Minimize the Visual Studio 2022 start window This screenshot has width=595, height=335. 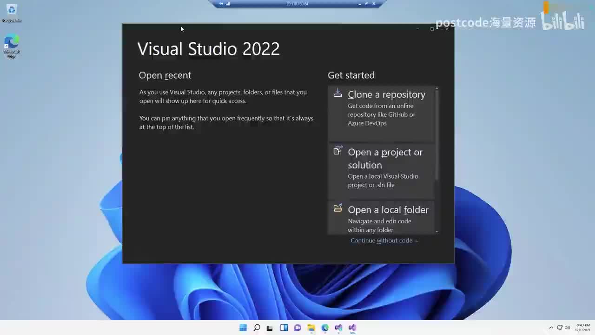pyautogui.click(x=418, y=29)
